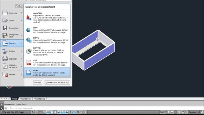Click Quitter AutoCAD MEP 2013
Viewport: 204px width, 115px height.
click(57, 82)
